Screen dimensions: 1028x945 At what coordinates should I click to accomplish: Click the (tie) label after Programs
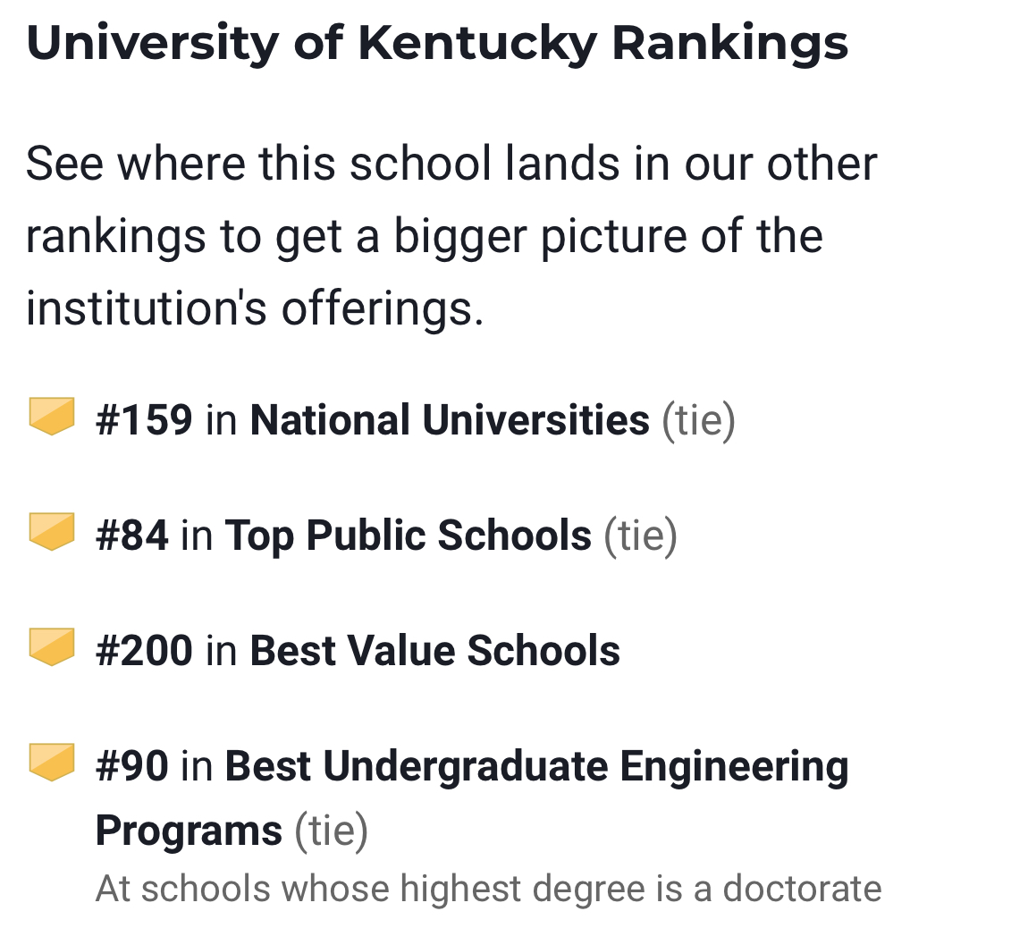pyautogui.click(x=331, y=831)
